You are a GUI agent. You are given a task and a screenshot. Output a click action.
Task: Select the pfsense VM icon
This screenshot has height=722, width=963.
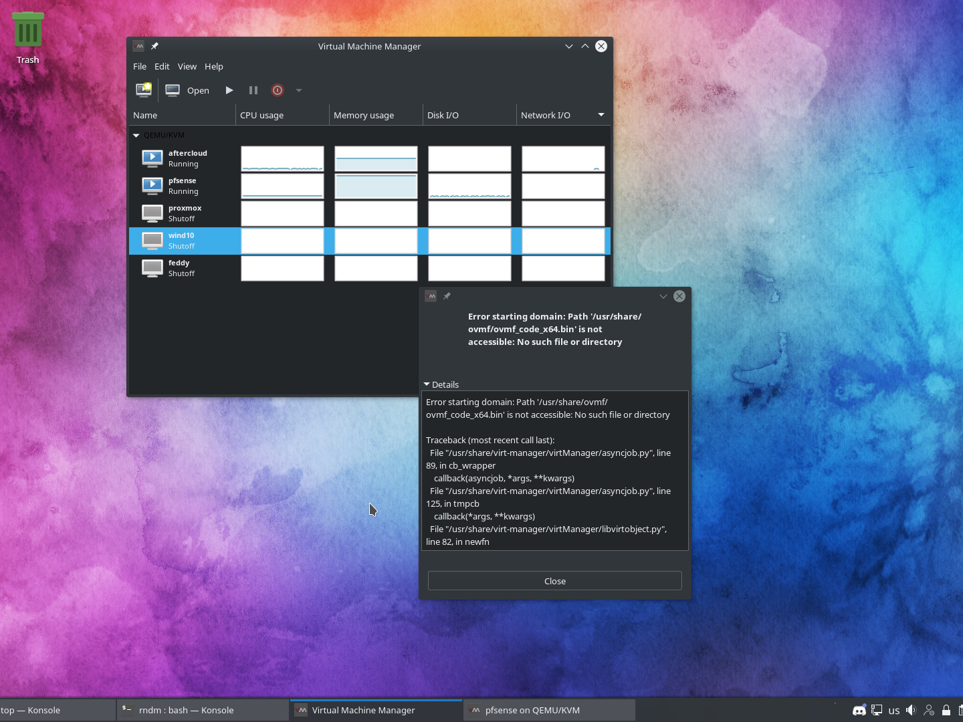pos(152,186)
